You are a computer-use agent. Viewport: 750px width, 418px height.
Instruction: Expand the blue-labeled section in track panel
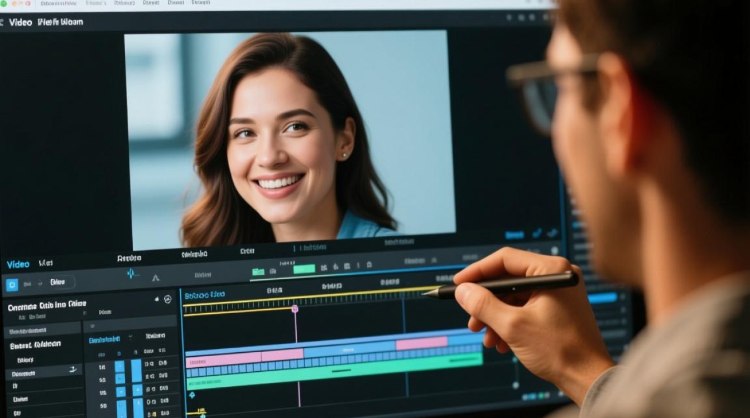pos(105,339)
